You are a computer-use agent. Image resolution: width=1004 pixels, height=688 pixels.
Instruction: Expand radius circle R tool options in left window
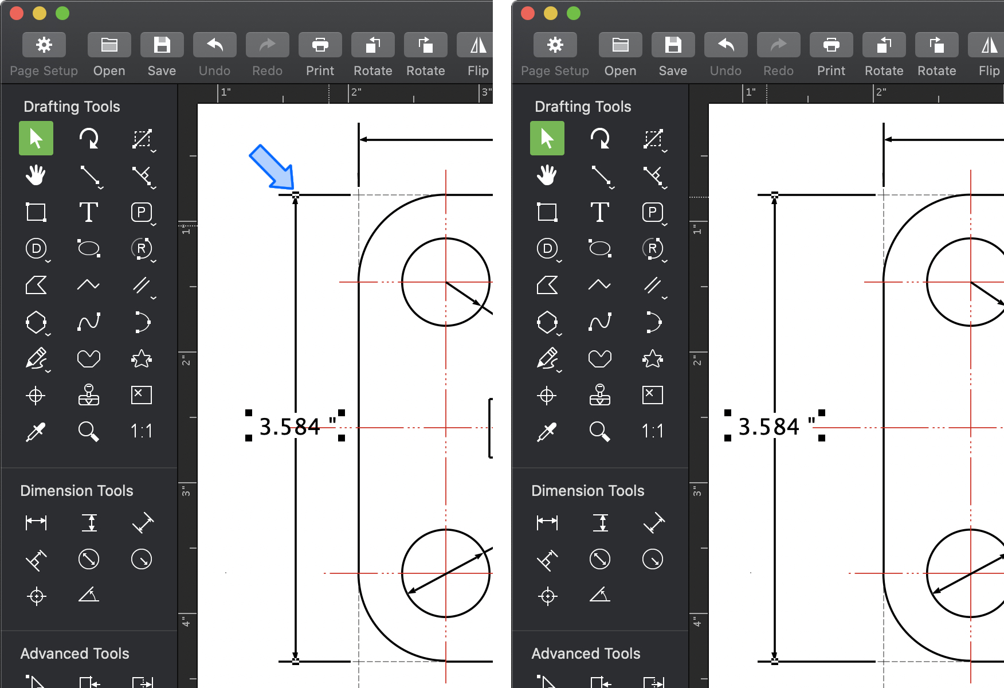[154, 261]
